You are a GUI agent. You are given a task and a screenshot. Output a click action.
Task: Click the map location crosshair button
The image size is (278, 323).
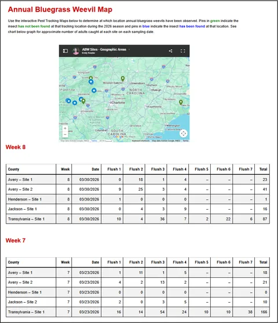pos(184,133)
